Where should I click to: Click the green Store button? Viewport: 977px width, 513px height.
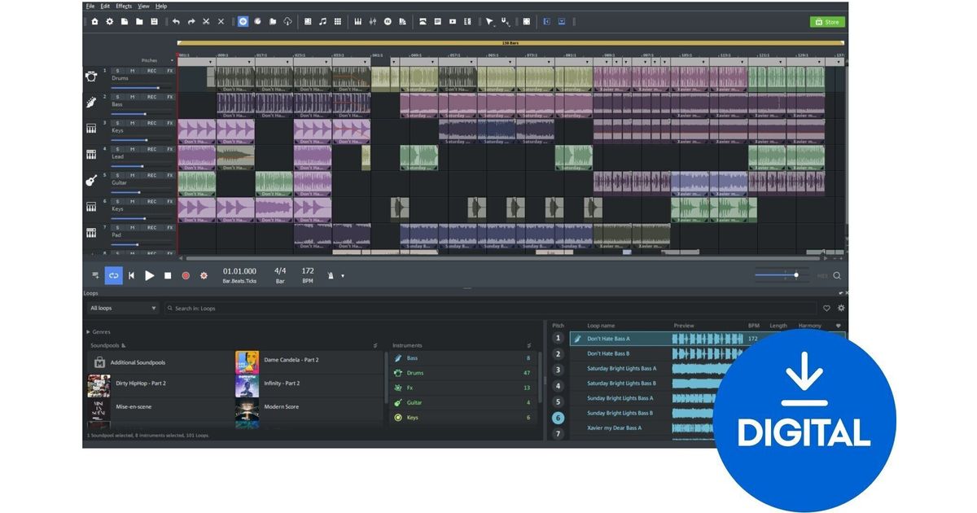coord(827,22)
